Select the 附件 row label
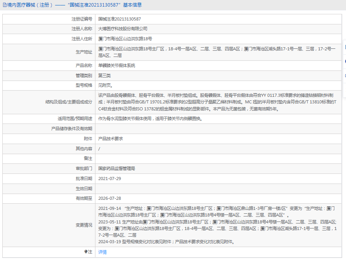 (88, 139)
